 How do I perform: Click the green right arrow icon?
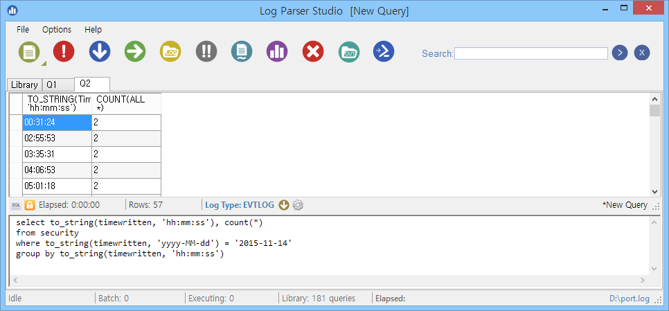coord(135,52)
